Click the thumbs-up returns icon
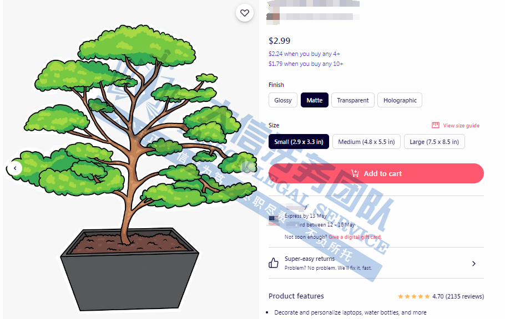Screen dimensions: 505x319 (x=274, y=263)
